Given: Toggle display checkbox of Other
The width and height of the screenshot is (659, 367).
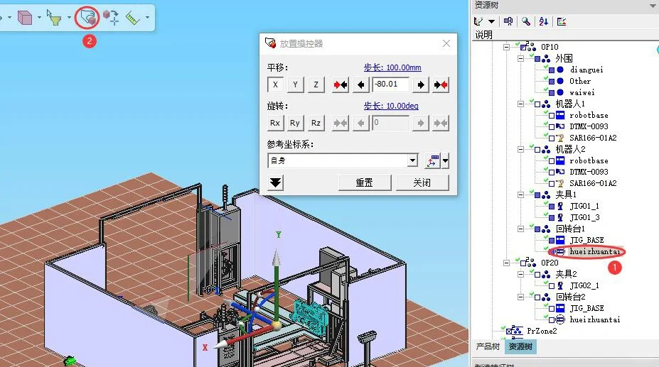Looking at the screenshot, I should coord(552,82).
